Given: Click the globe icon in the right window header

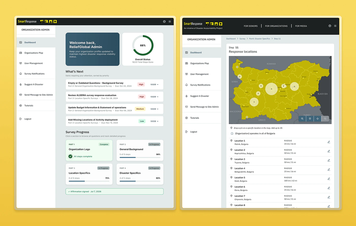Looking at the screenshot, I should point(330,26).
